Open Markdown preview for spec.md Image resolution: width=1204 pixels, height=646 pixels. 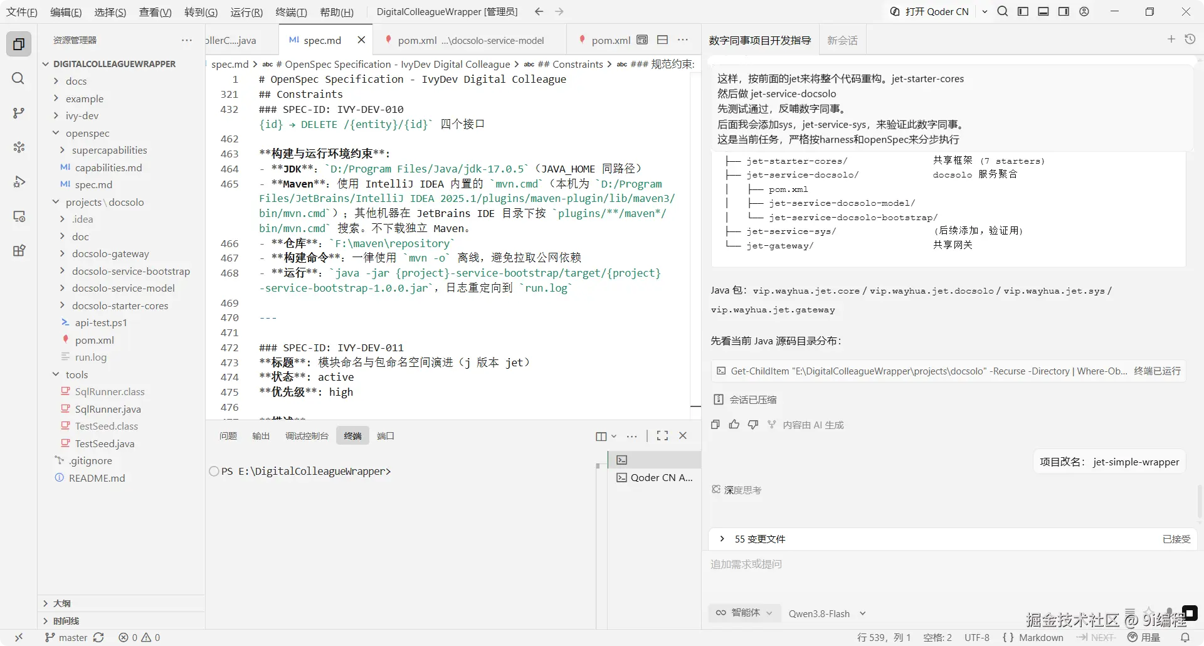(642, 40)
